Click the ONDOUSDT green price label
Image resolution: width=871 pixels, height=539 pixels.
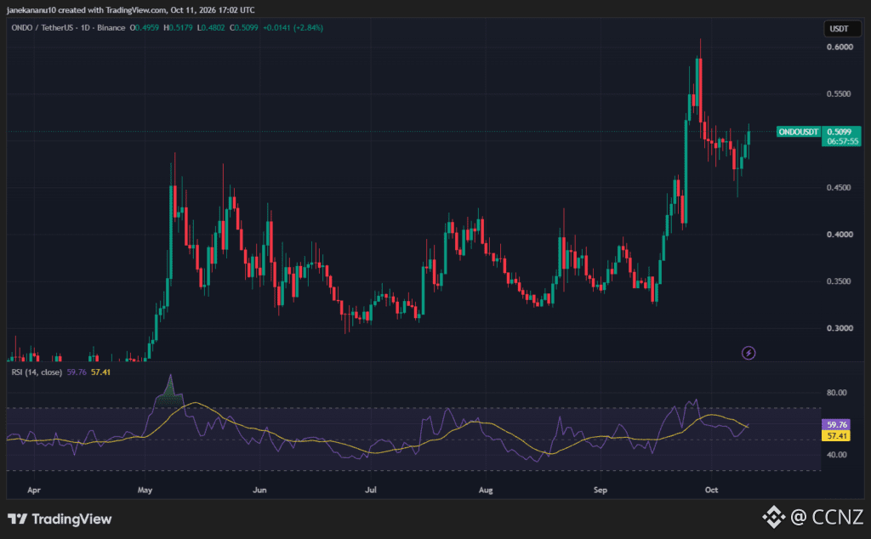tap(798, 132)
